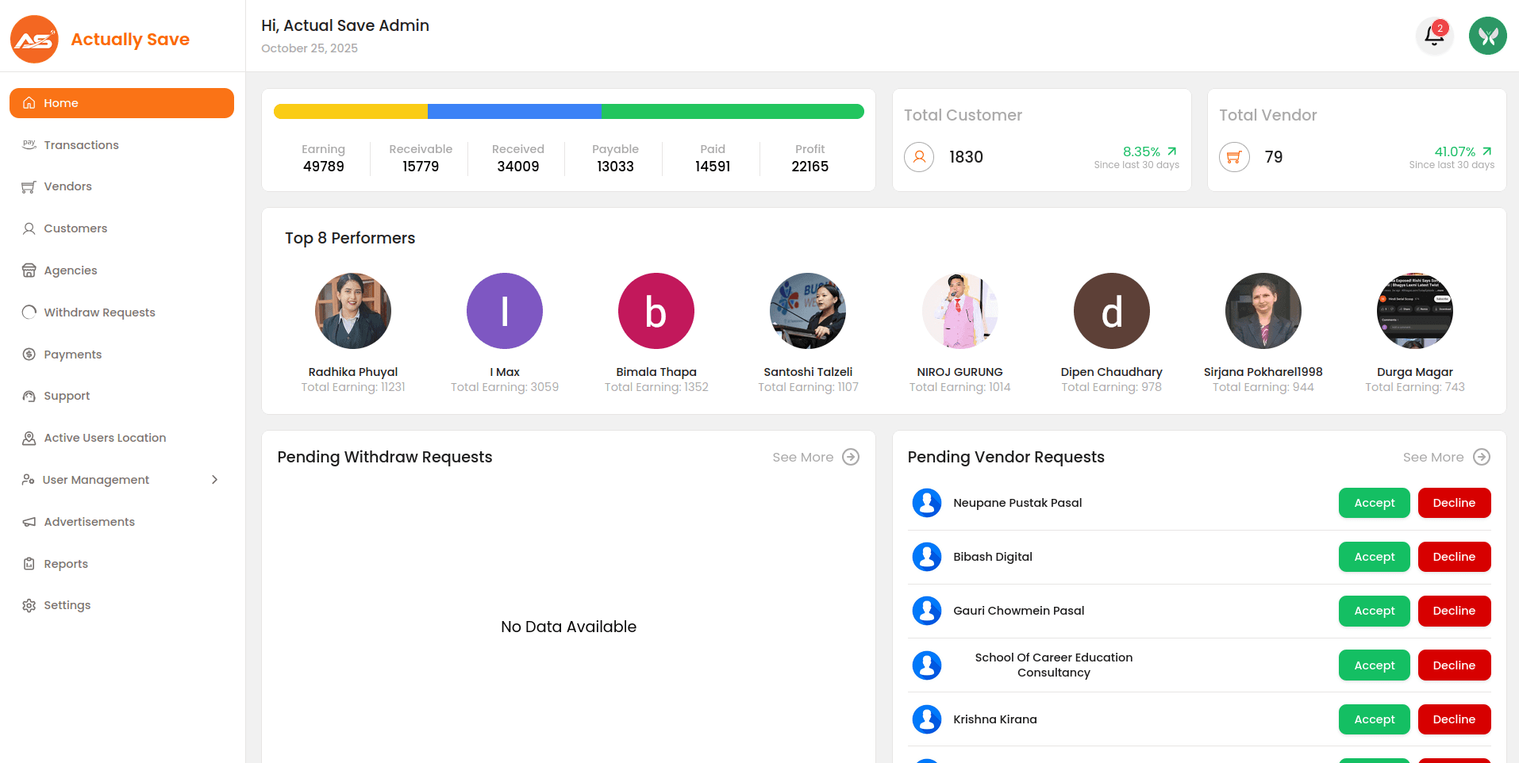Open Active Users Location in sidebar
The height and width of the screenshot is (763, 1519).
(105, 438)
